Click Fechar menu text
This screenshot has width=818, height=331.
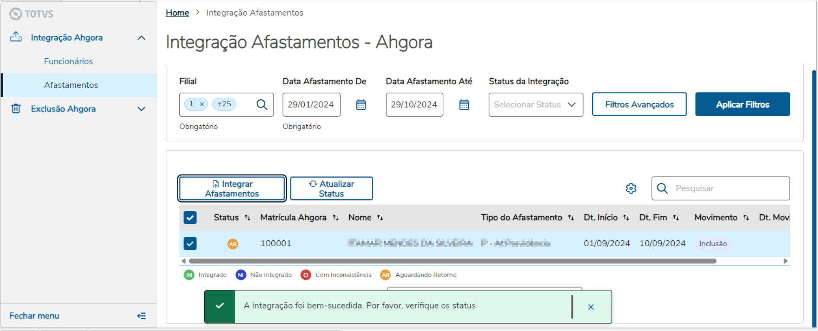[x=34, y=316]
